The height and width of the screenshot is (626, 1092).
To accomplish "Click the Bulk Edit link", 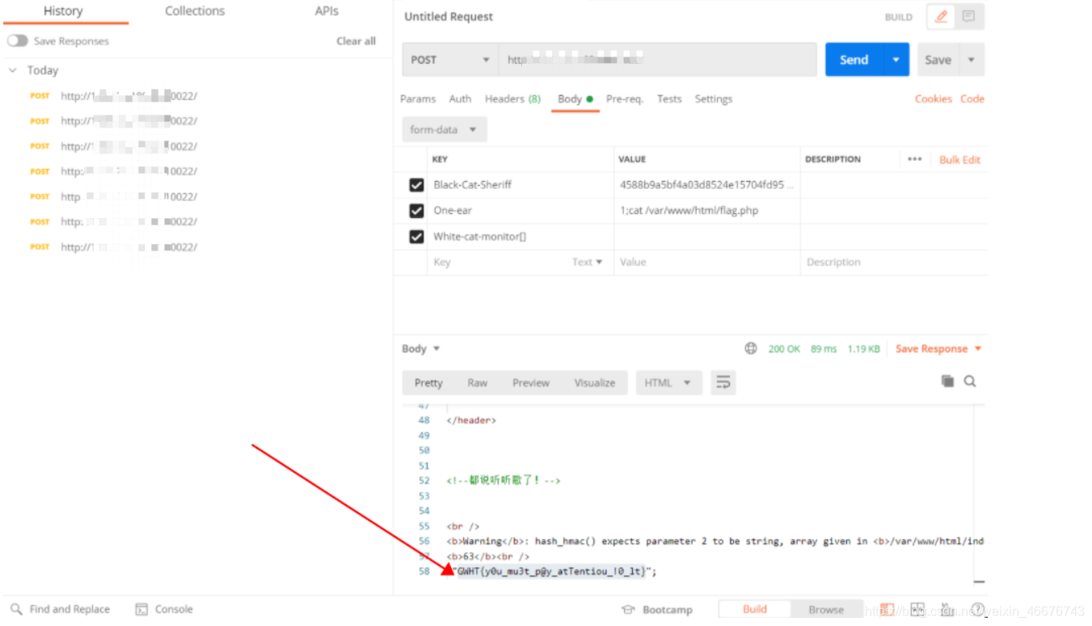I will (960, 160).
